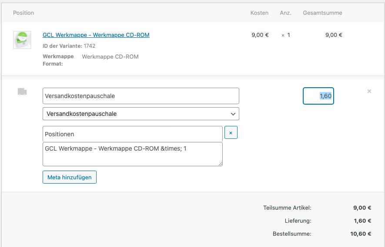This screenshot has height=247, width=385.
Task: Remove the Positionen meta entry with the × button
Action: tap(231, 132)
